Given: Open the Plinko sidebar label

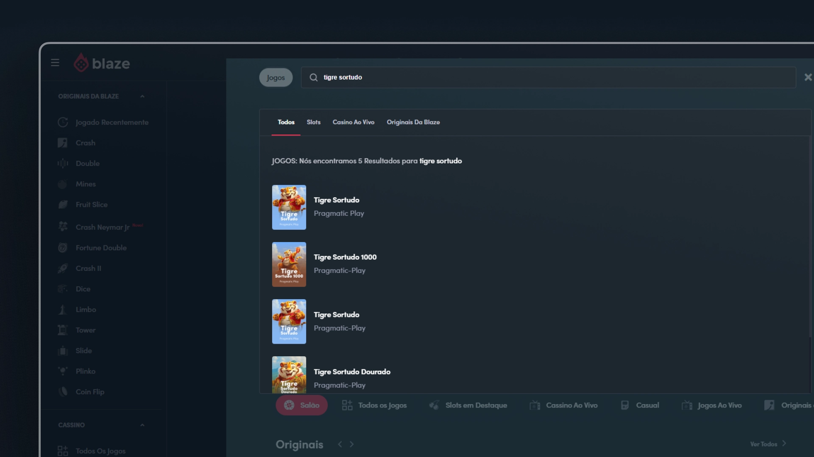Looking at the screenshot, I should point(86,371).
